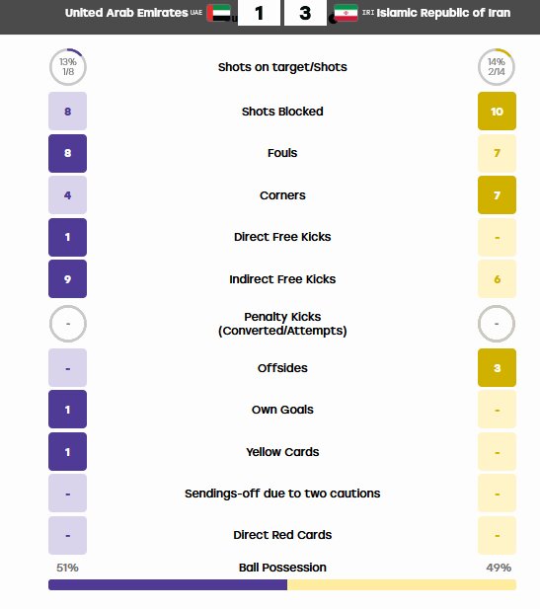Select UAE shots on target circle 1/8
The height and width of the screenshot is (609, 540).
(67, 67)
